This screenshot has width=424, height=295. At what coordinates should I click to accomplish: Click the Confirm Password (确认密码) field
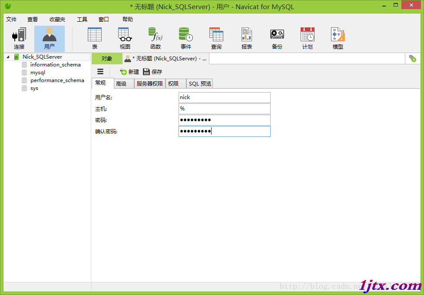pyautogui.click(x=225, y=131)
